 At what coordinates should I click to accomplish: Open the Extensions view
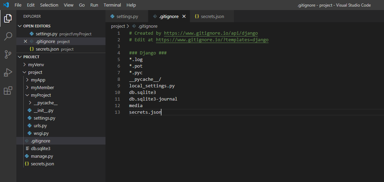8,90
